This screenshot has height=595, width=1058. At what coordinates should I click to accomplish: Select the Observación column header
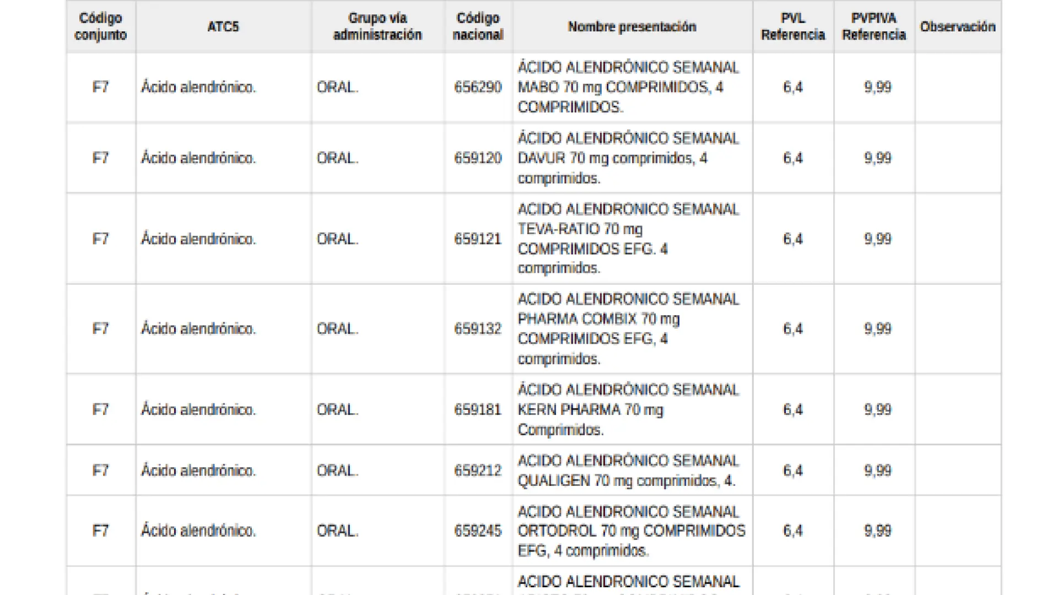coord(958,26)
